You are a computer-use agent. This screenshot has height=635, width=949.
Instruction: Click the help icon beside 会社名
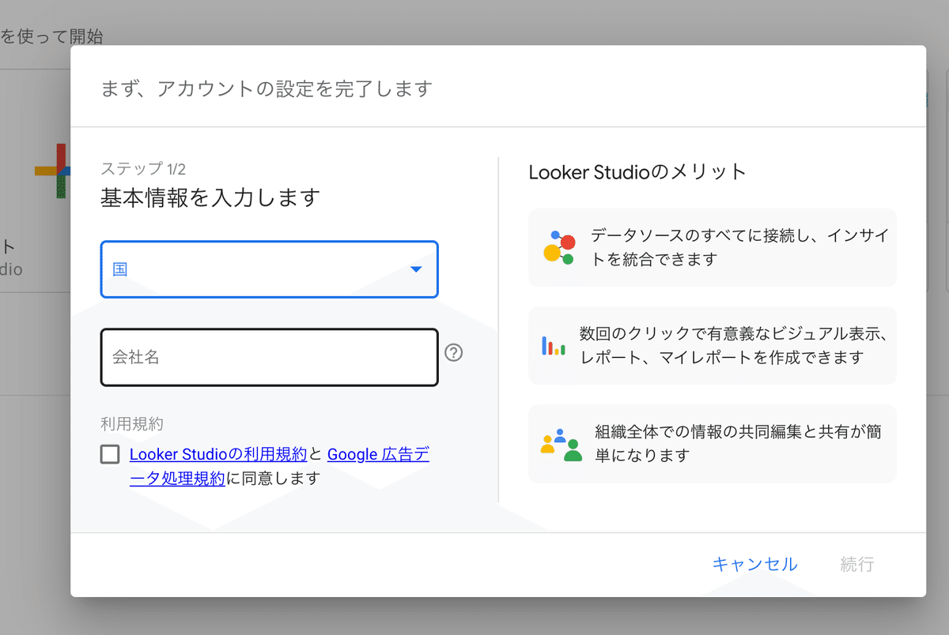click(453, 352)
